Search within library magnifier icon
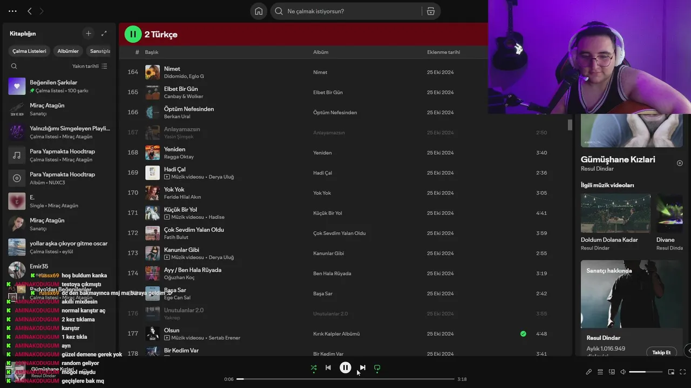This screenshot has width=691, height=388. click(14, 66)
